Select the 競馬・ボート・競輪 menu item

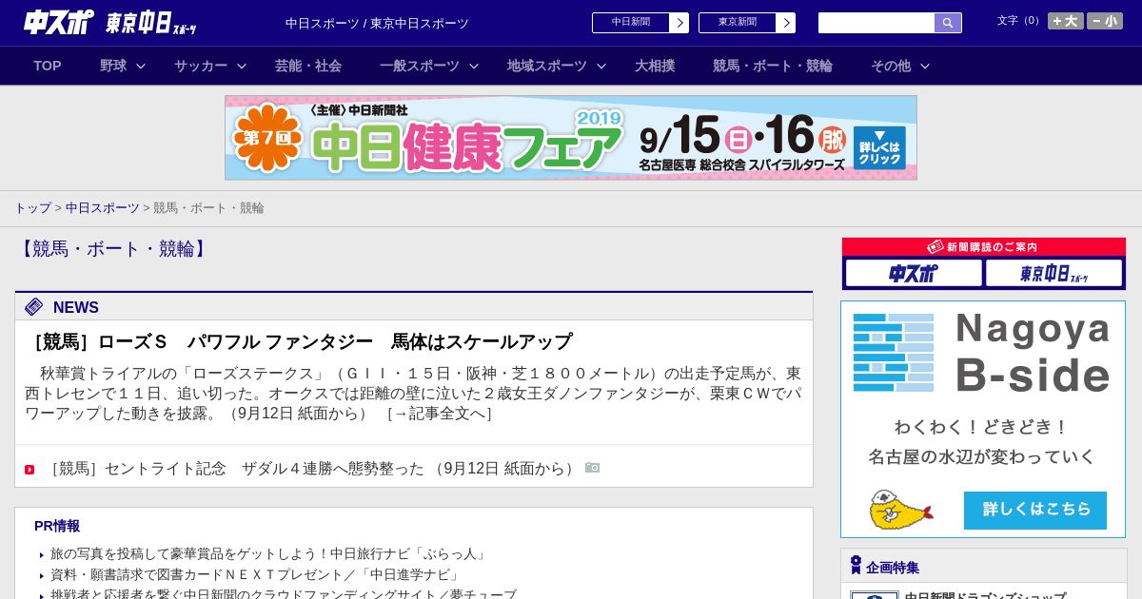773,66
